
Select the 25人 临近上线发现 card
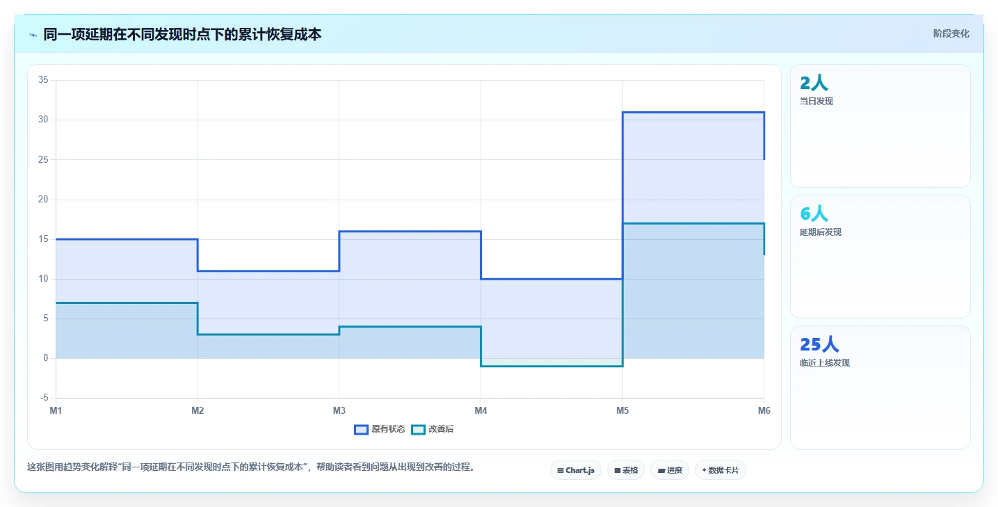[x=880, y=387]
